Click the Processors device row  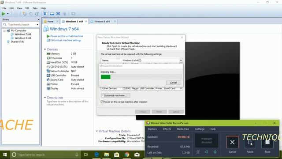click(x=66, y=58)
